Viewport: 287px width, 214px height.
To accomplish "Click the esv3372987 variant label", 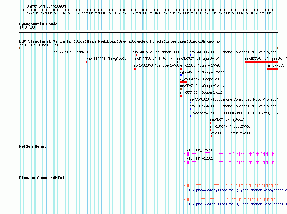I will point(234,113).
